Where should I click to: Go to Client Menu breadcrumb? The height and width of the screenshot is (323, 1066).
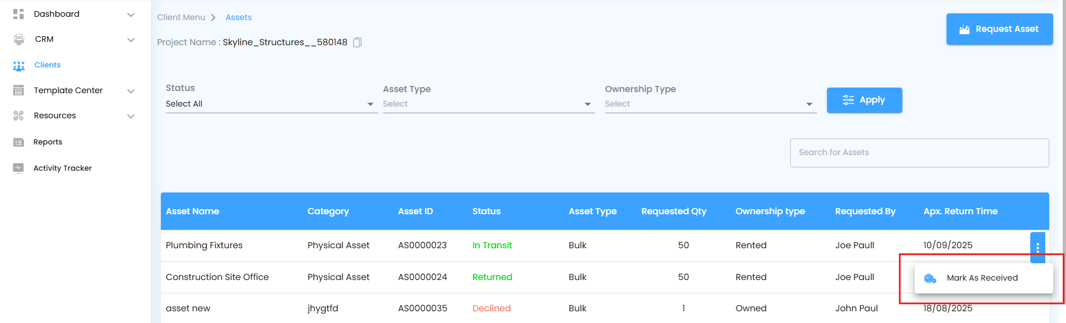point(181,17)
